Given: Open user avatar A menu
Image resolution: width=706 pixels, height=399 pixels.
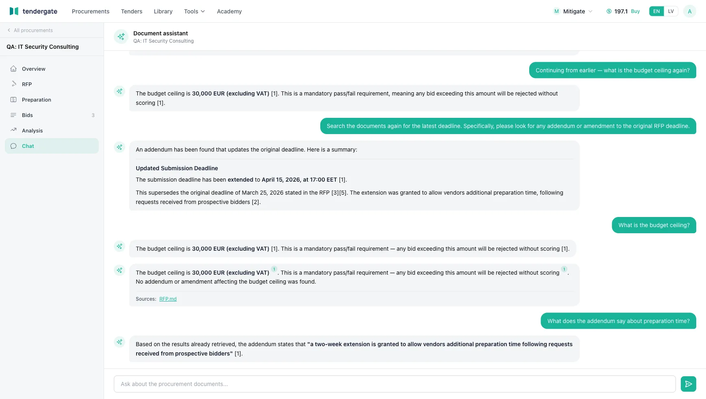Looking at the screenshot, I should point(690,11).
